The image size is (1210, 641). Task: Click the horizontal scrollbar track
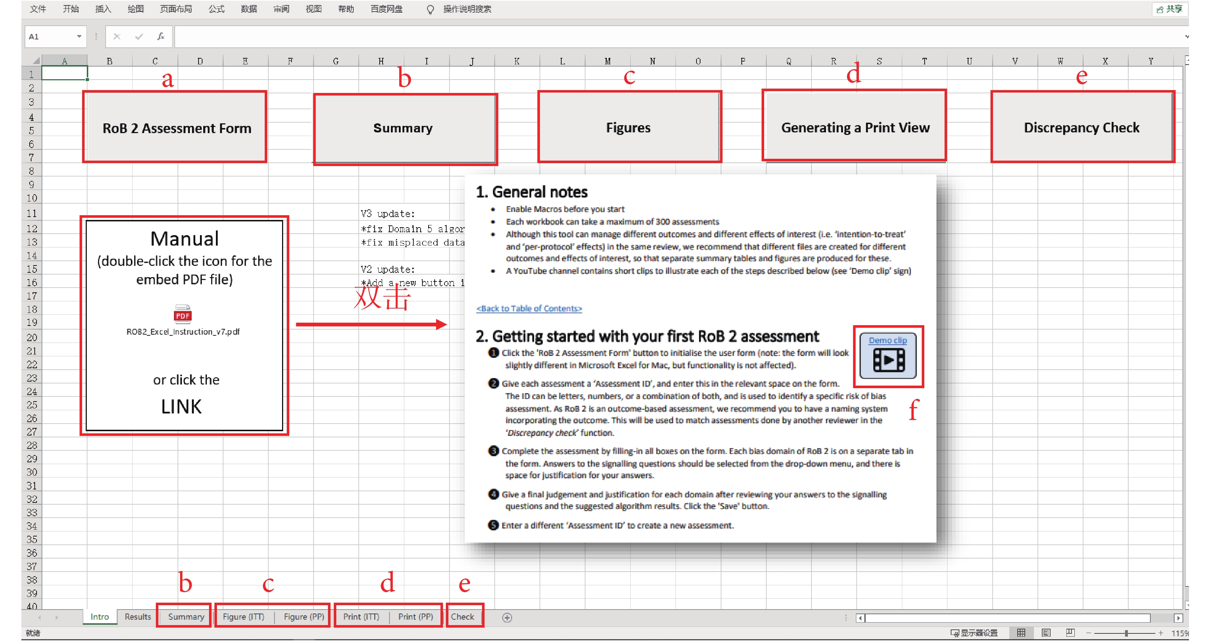click(1008, 618)
